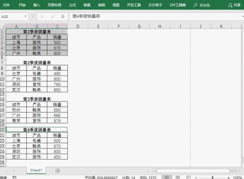244x179 pixels.
Task: Click the title cell 第3季度销量表
Action: pos(37,99)
